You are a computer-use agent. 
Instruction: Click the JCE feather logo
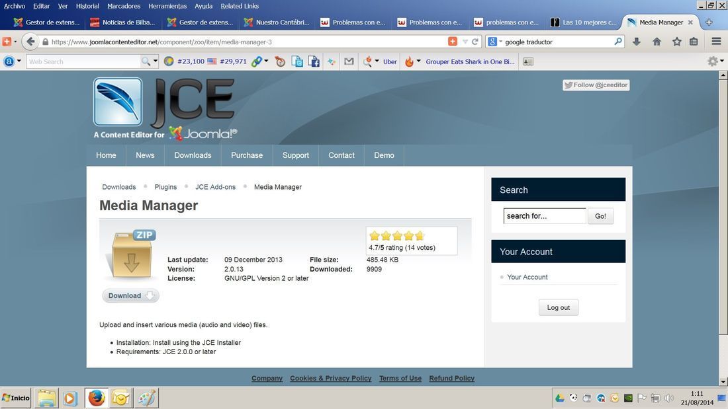pyautogui.click(x=118, y=102)
